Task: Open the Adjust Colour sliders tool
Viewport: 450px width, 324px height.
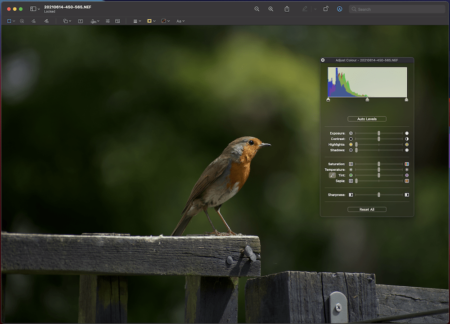Action: [x=108, y=21]
